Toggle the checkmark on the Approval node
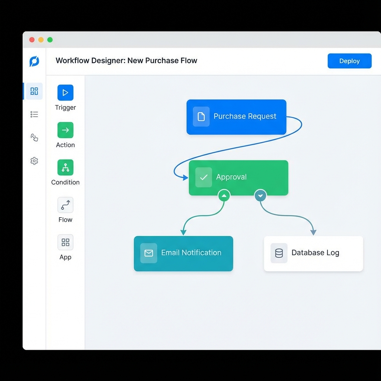 click(203, 177)
